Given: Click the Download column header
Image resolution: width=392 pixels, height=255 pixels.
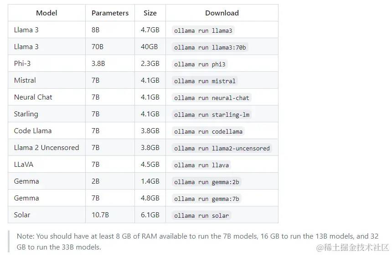Looking at the screenshot, I should (222, 13).
